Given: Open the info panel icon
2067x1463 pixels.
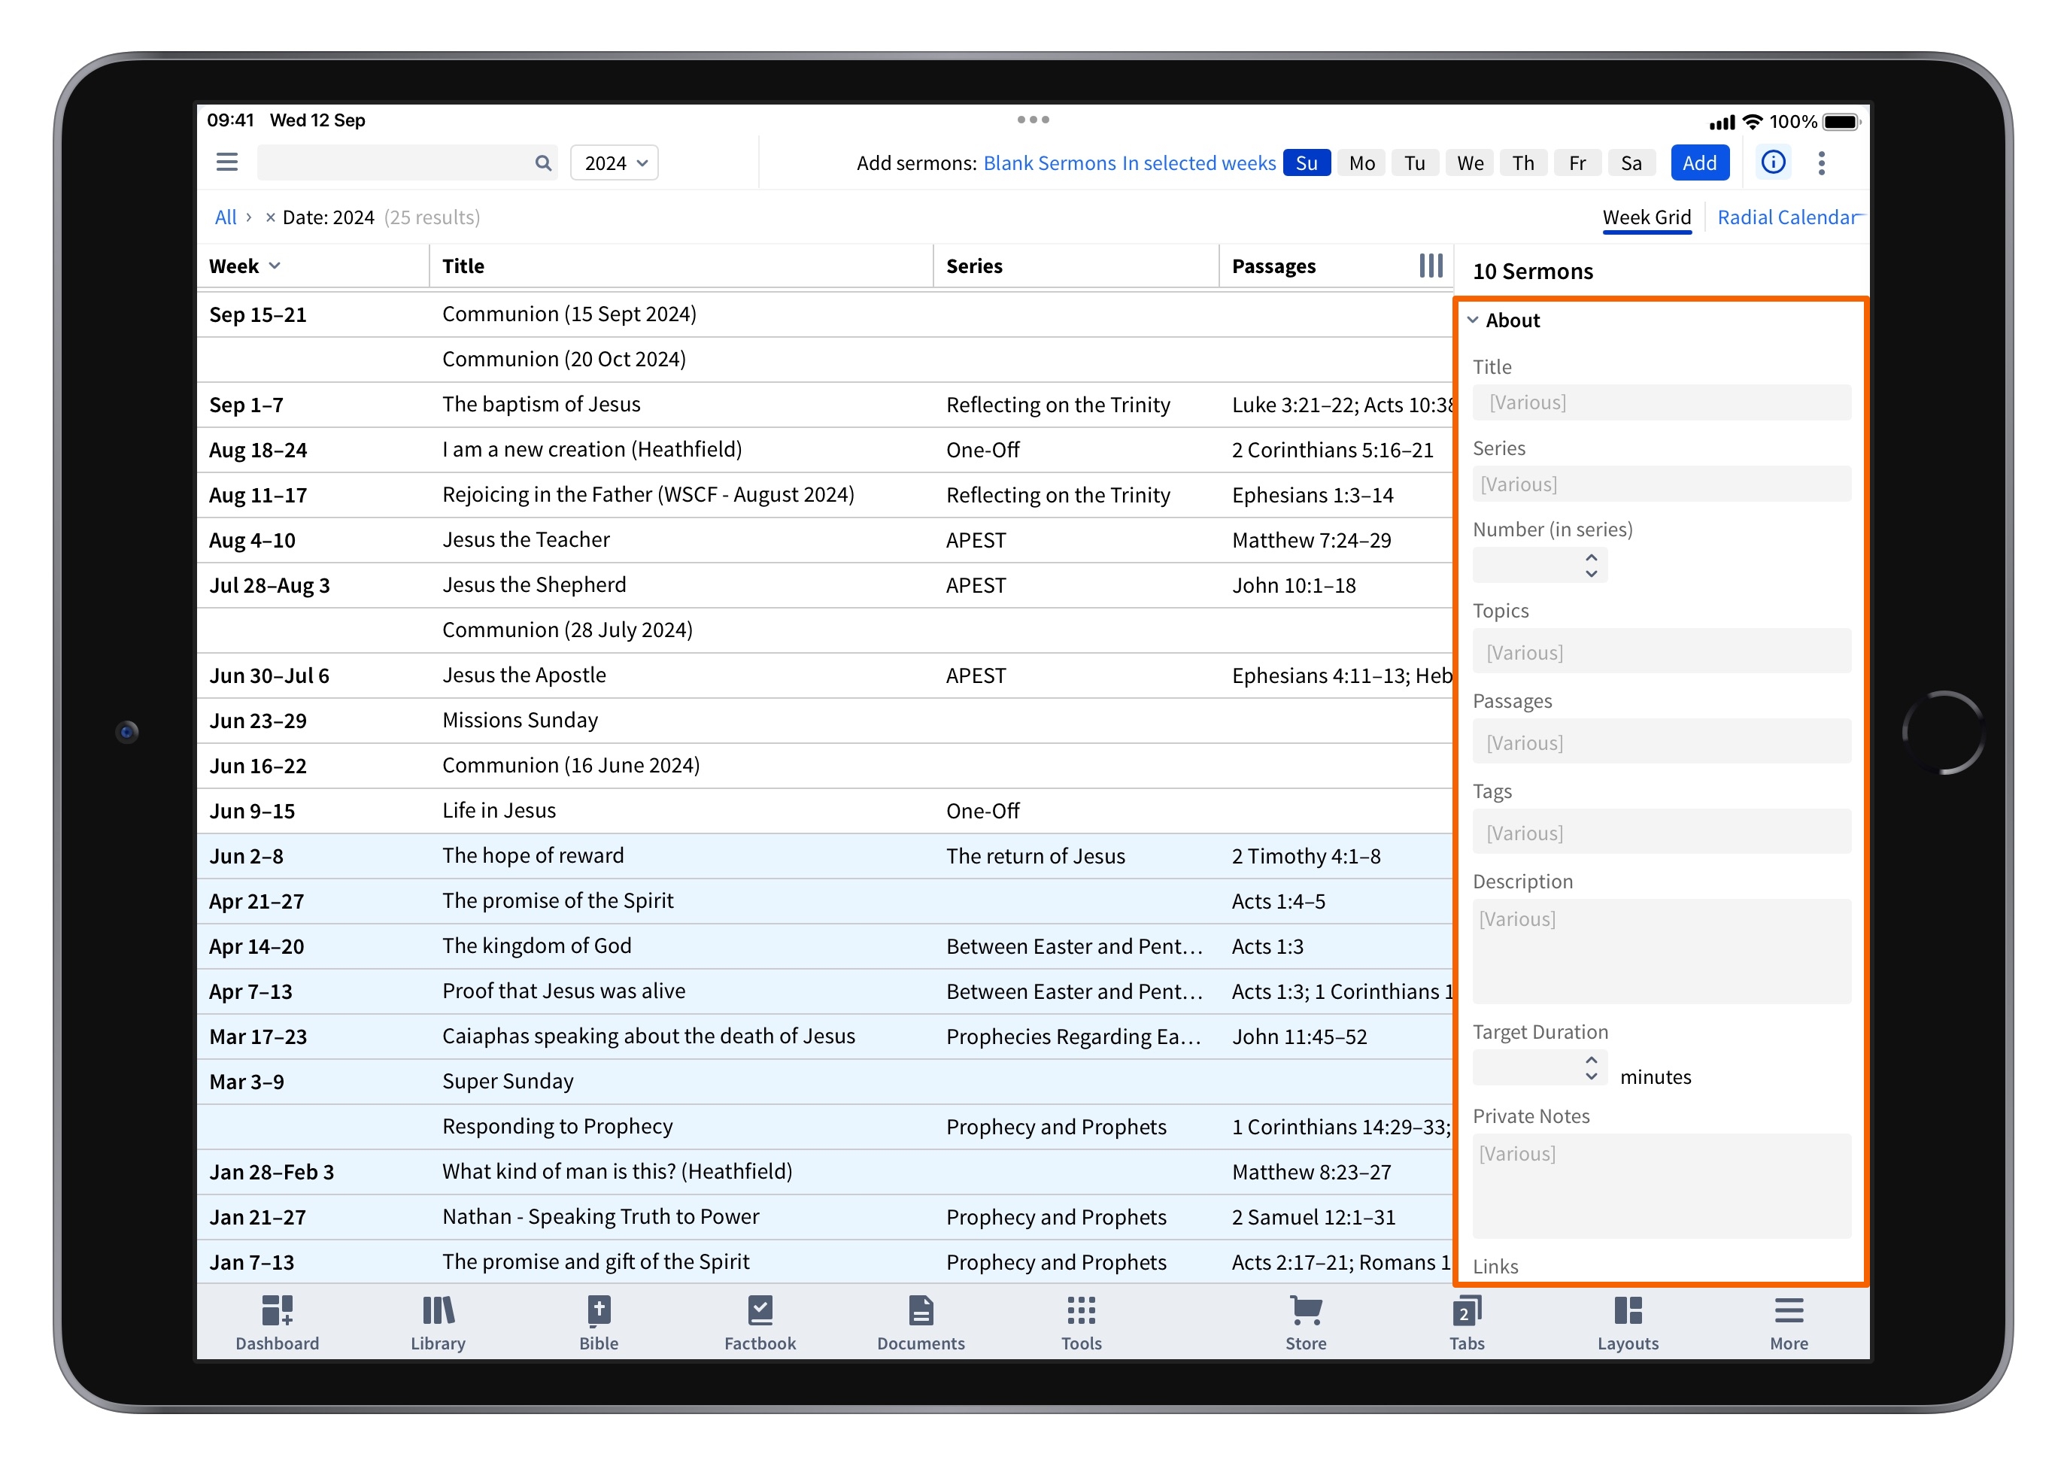Looking at the screenshot, I should [x=1772, y=162].
